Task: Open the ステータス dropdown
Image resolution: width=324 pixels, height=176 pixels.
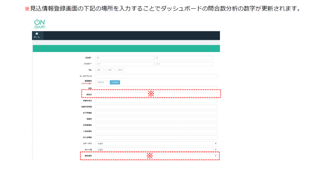Action: pos(156,143)
